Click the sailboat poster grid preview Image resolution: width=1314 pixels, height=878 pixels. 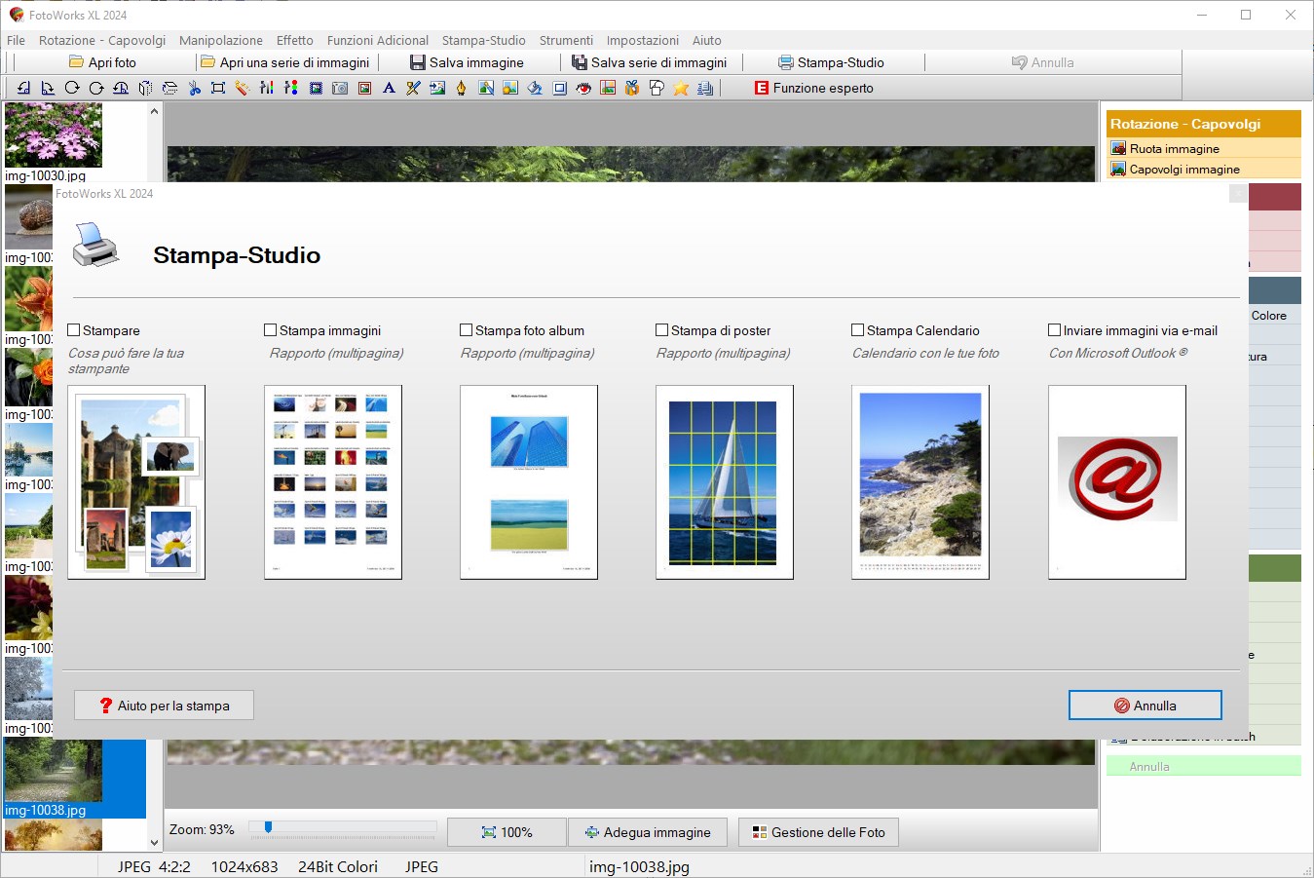(x=725, y=482)
